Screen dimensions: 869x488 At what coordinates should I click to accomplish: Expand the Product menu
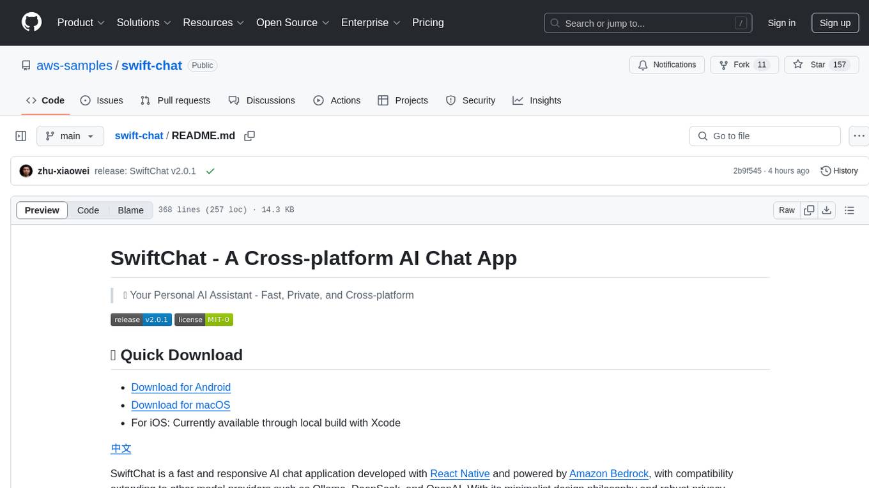coord(81,22)
